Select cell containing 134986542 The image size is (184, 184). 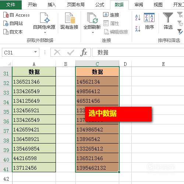pos(97,129)
